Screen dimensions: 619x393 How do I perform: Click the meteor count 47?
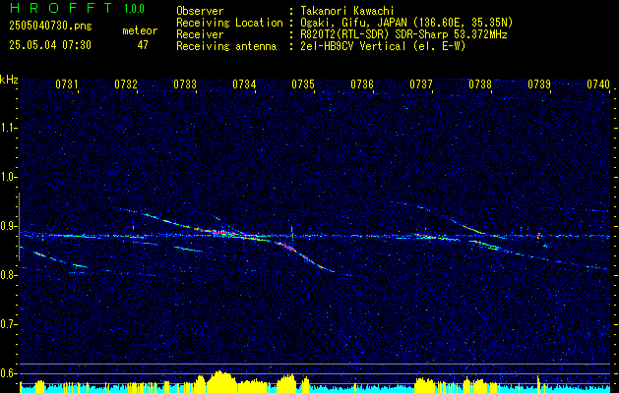(143, 45)
